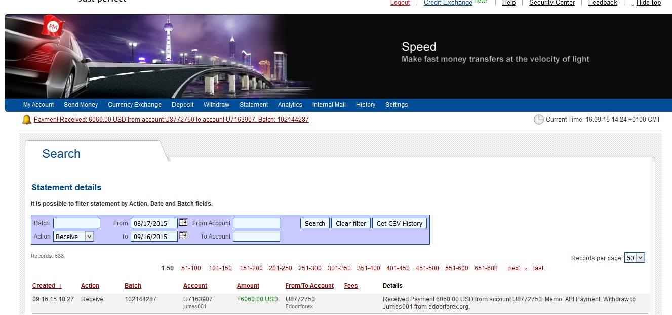Click amount +6060.00 USD cell

(257, 299)
